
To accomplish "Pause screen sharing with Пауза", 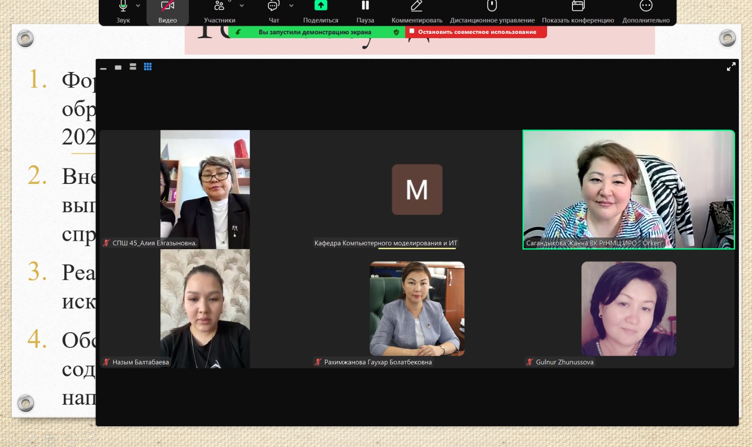I will click(x=365, y=7).
